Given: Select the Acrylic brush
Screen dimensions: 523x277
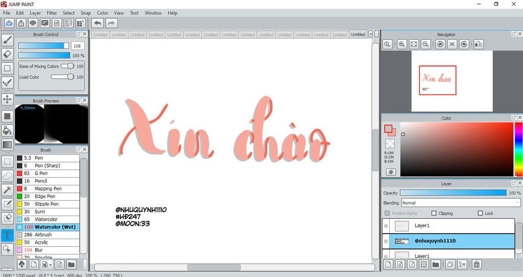Looking at the screenshot, I should 47,242.
